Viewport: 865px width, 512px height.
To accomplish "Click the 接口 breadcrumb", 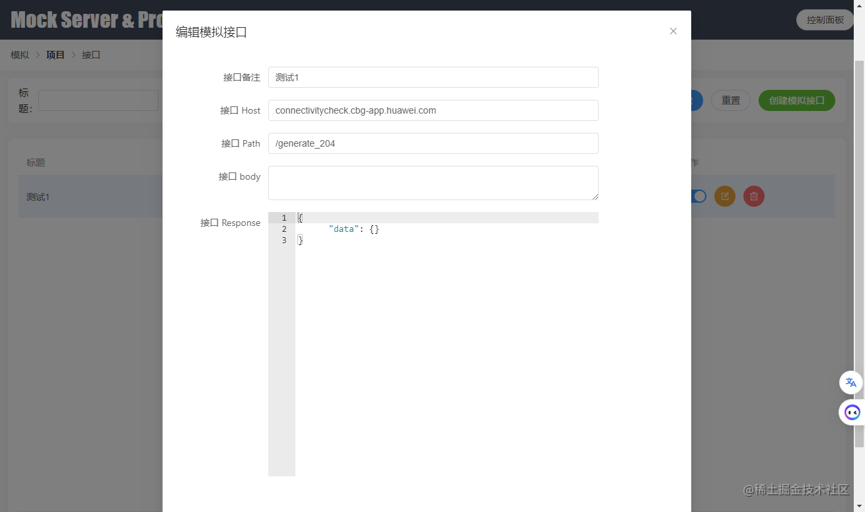I will click(x=91, y=55).
